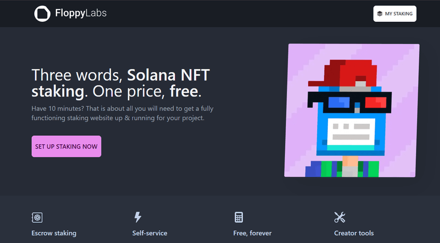Click the stacked layers icon in My Staking
This screenshot has height=243, width=440.
point(379,14)
